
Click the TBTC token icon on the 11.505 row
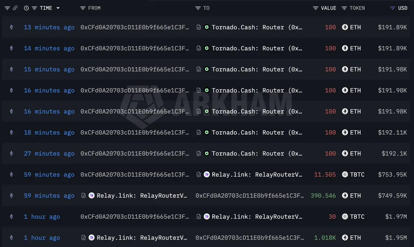pos(345,175)
